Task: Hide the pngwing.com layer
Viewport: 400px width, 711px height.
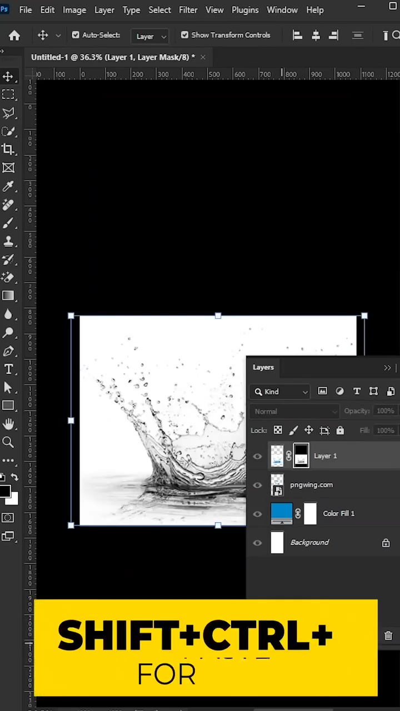Action: coord(257,485)
